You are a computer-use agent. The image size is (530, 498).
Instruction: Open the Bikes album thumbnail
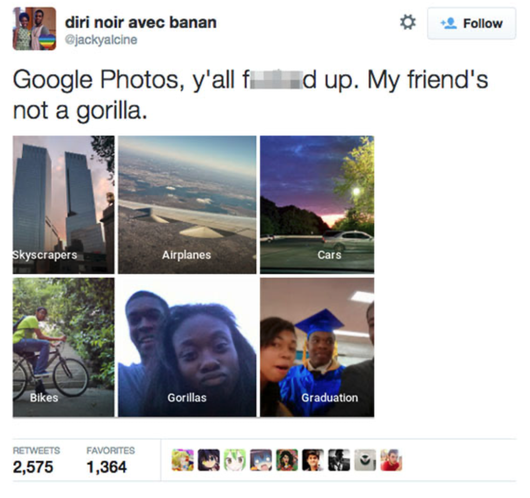[64, 347]
